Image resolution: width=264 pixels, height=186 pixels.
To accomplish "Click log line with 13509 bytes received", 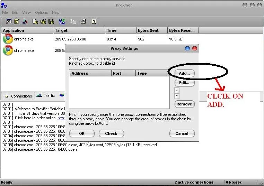I will click(79, 145).
